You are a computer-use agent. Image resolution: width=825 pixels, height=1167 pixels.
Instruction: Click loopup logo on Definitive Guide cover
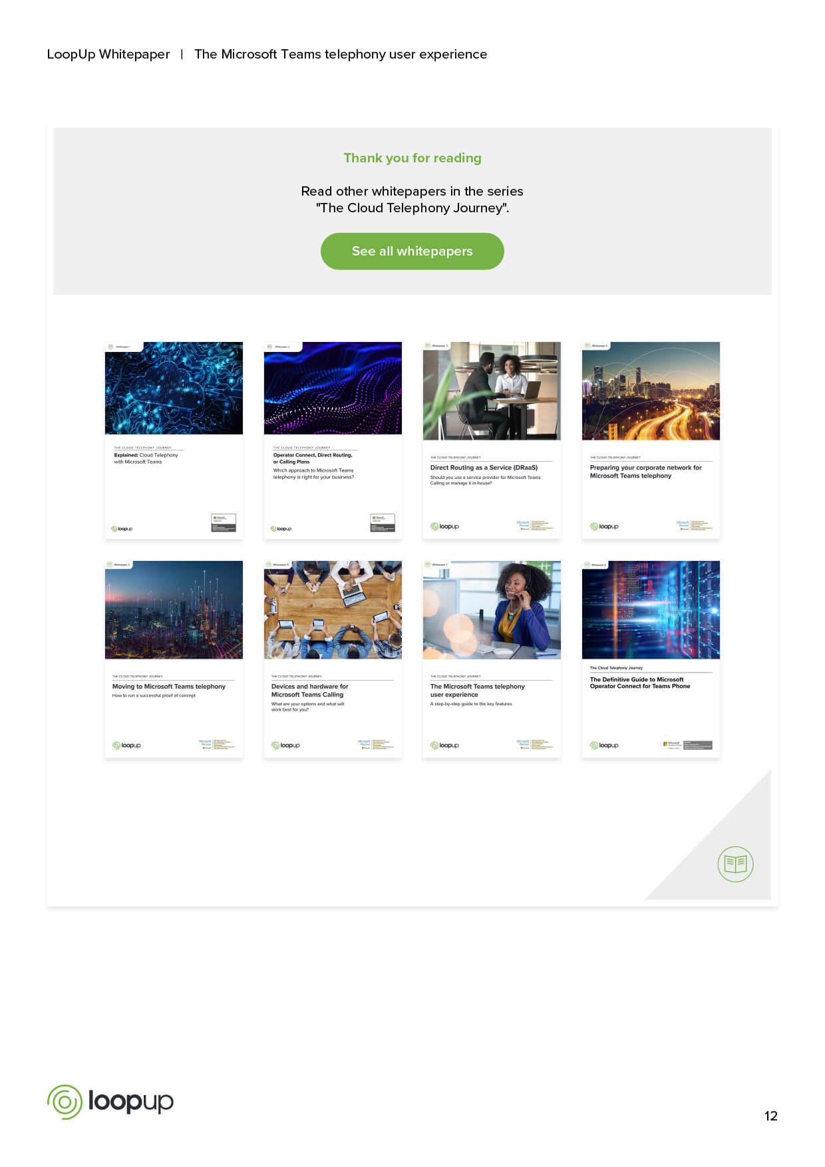pos(604,745)
